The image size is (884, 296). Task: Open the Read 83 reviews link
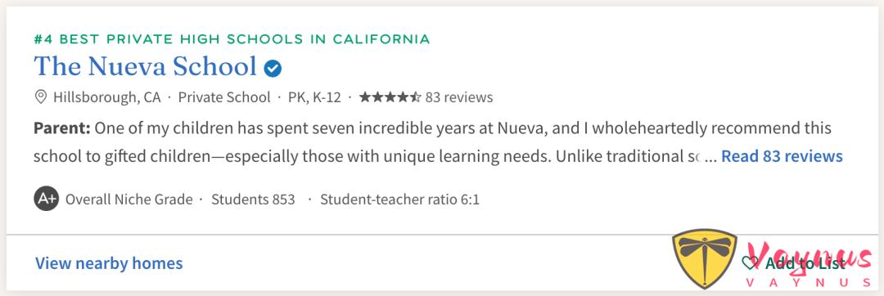coord(782,156)
